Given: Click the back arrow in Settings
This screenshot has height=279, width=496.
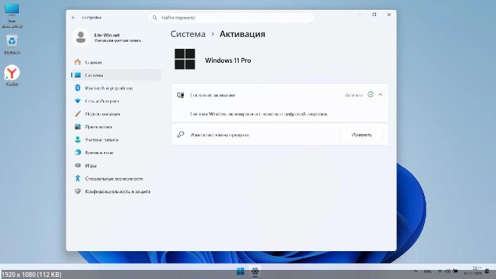Looking at the screenshot, I should 74,16.
